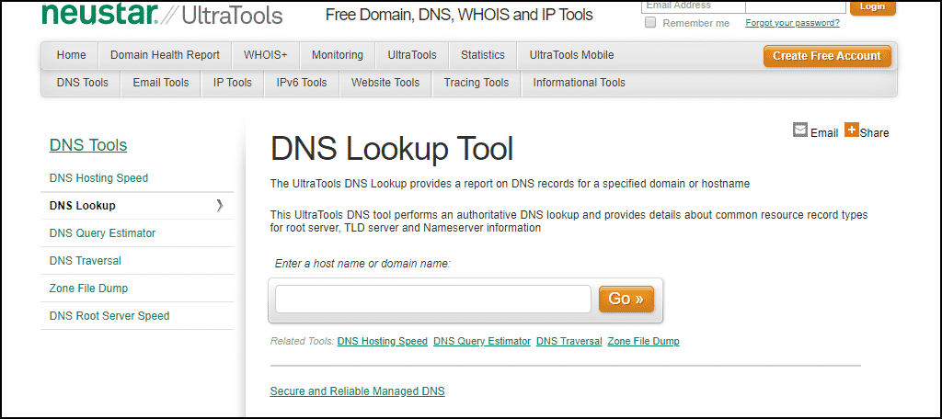The image size is (942, 419).
Task: Click the password field beside Email Address
Action: 795,6
